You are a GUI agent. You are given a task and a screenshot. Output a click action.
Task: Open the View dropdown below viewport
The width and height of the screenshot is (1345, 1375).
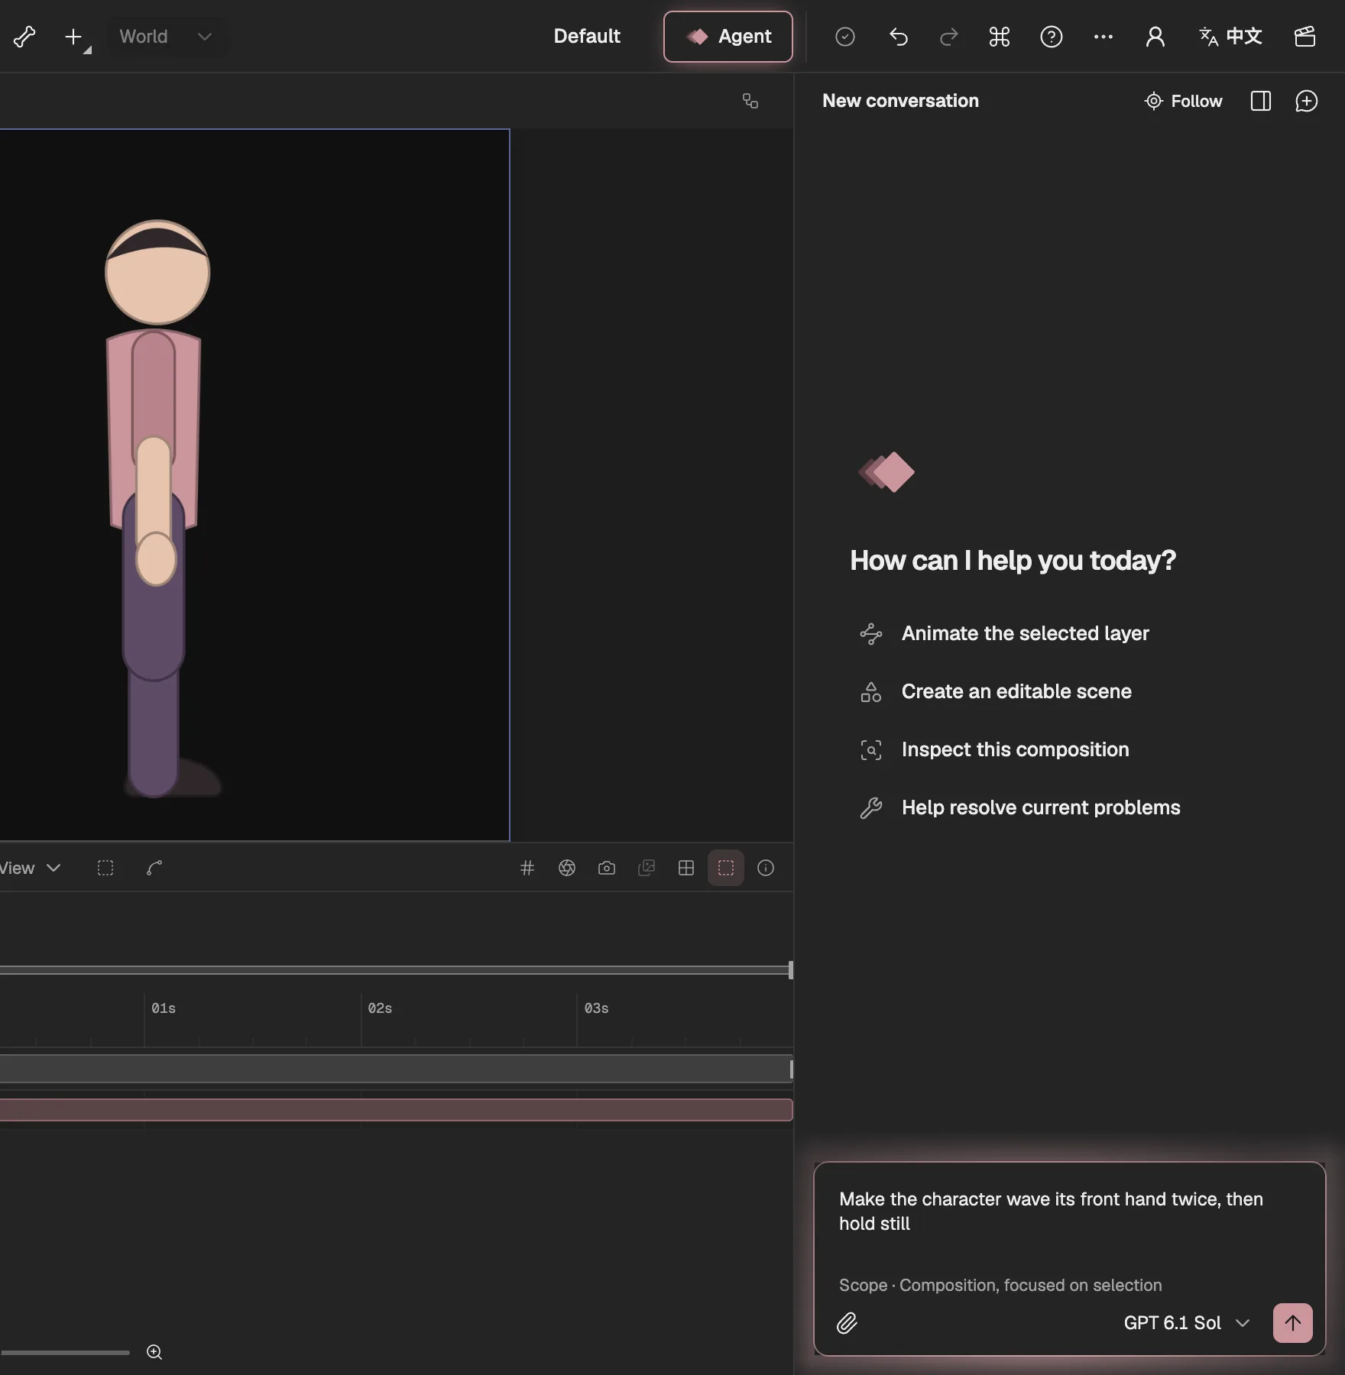click(31, 868)
